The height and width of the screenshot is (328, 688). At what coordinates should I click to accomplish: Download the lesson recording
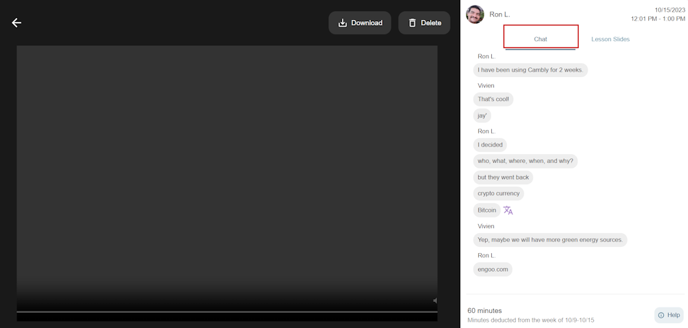click(x=360, y=23)
